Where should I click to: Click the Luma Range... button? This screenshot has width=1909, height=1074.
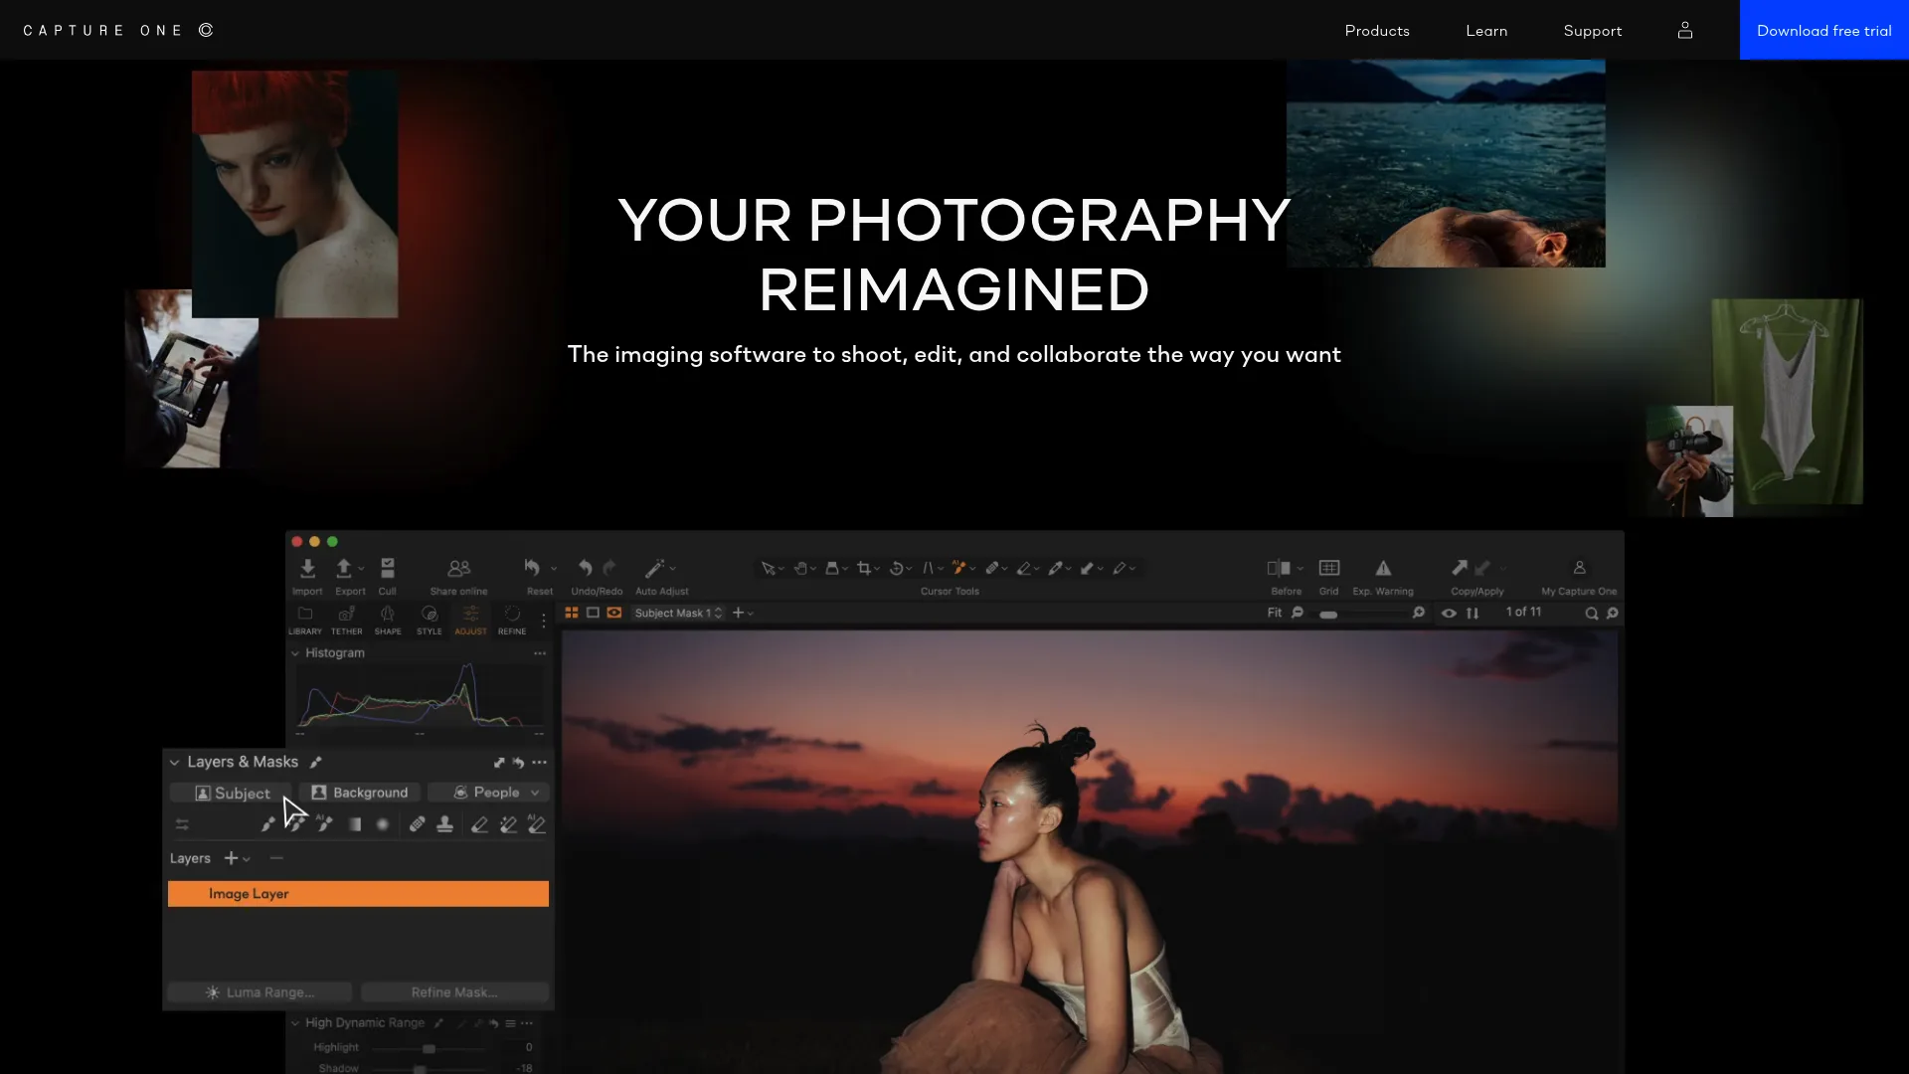pos(260,992)
